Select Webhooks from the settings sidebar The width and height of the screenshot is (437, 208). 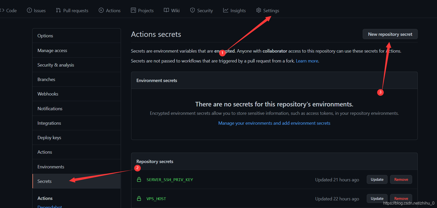(48, 94)
